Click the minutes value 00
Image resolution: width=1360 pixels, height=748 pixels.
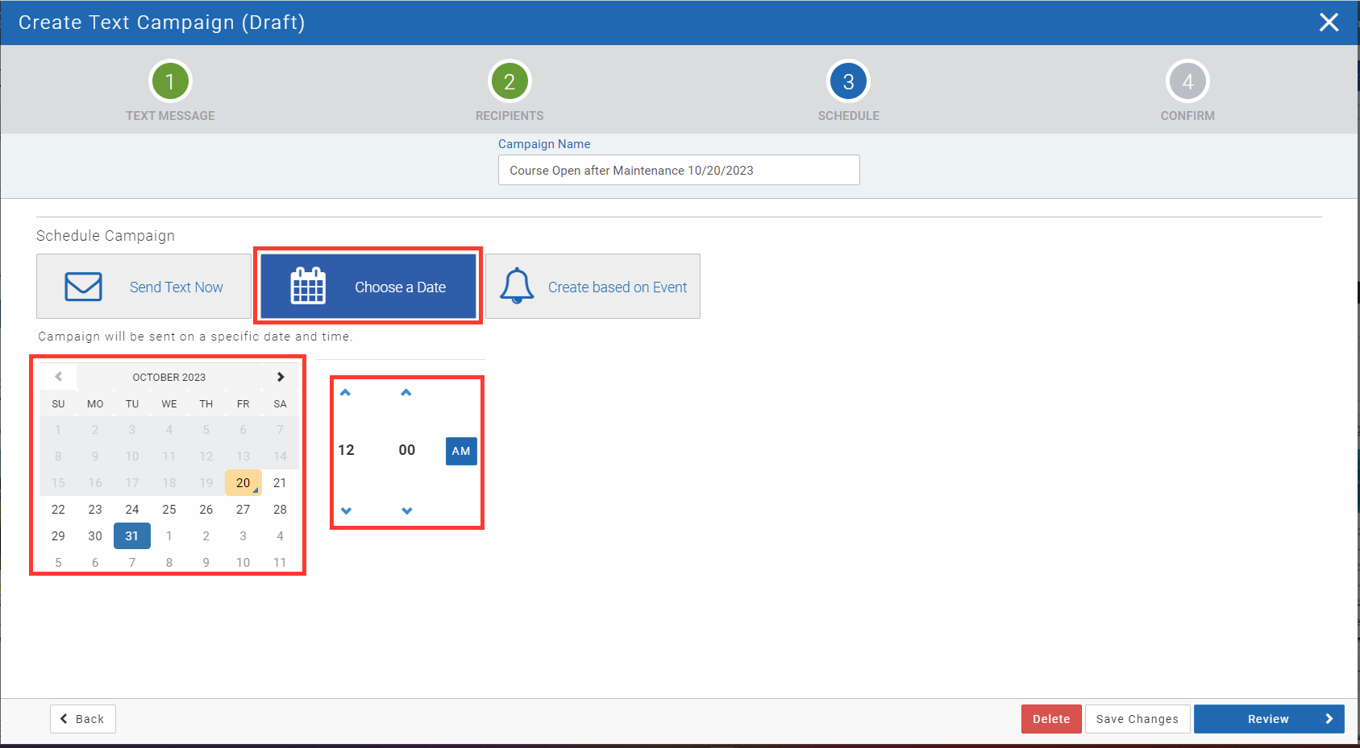click(x=407, y=450)
